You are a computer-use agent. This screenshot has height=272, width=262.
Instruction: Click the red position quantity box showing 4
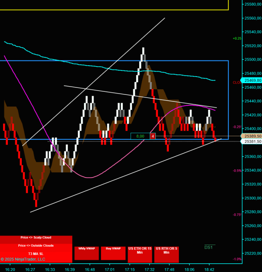pos(153,136)
